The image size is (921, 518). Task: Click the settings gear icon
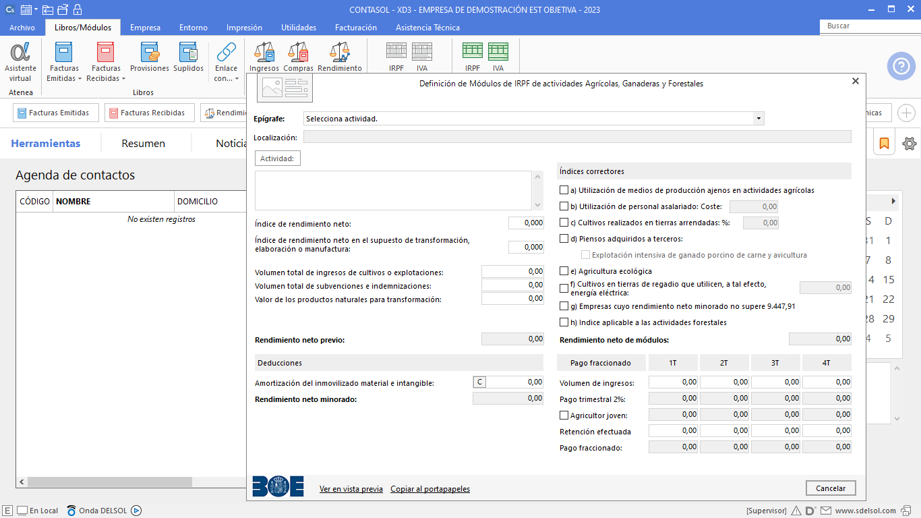click(910, 144)
